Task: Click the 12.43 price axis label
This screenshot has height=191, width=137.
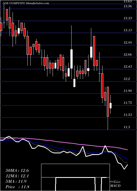Action: coord(128,67)
